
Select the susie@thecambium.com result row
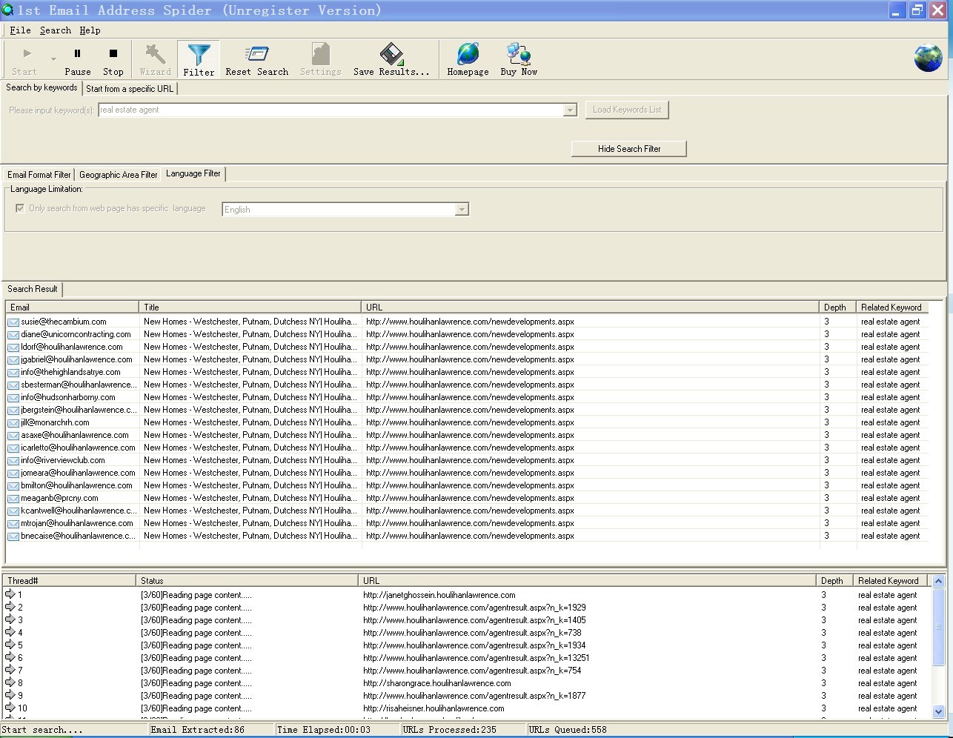click(x=64, y=322)
